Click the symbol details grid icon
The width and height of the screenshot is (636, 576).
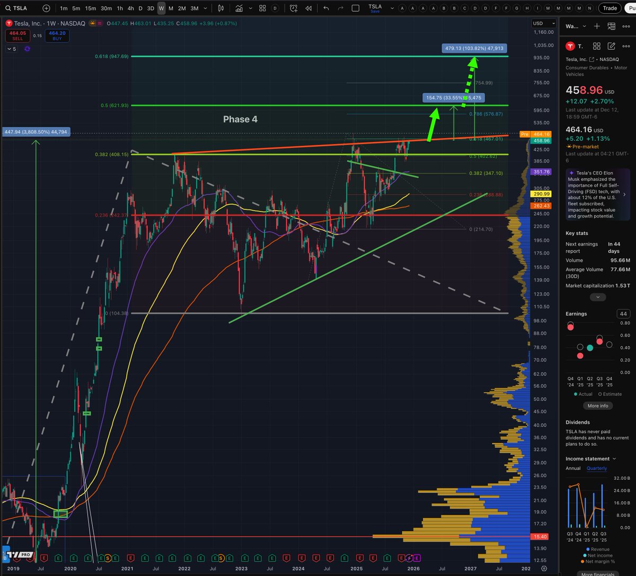click(597, 47)
